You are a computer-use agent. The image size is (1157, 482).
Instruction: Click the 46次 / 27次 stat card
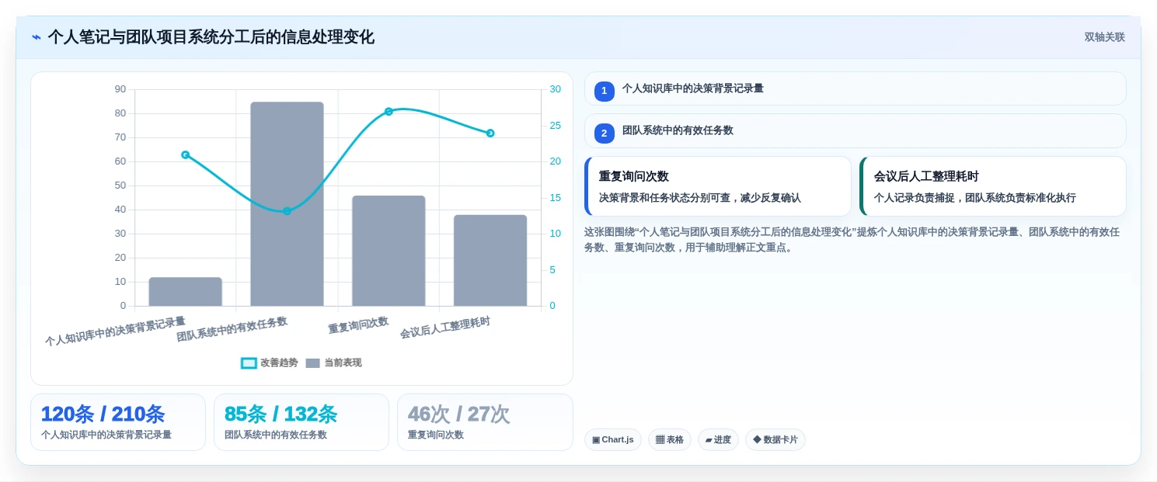485,422
